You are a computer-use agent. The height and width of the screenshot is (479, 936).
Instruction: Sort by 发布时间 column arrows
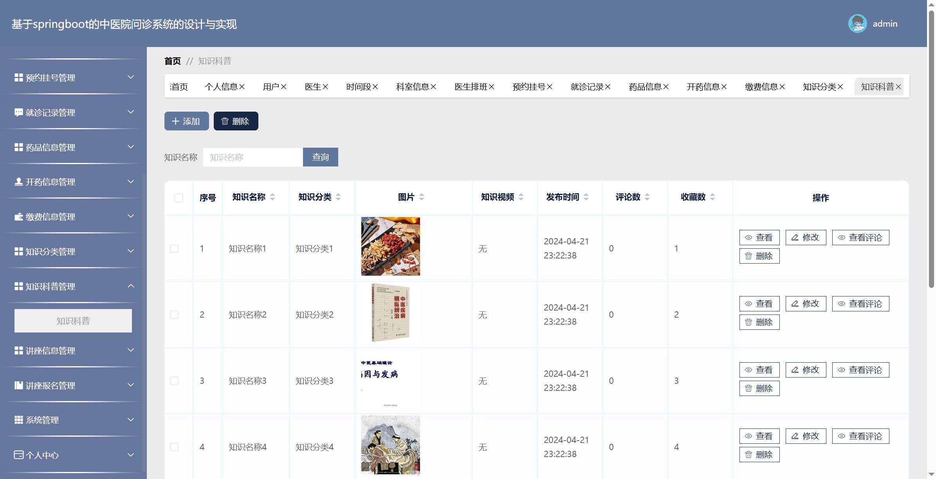tap(586, 197)
